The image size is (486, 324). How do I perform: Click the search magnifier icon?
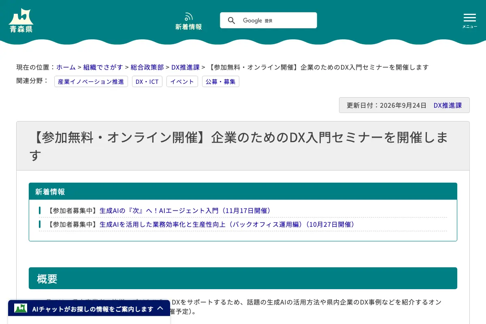(231, 20)
